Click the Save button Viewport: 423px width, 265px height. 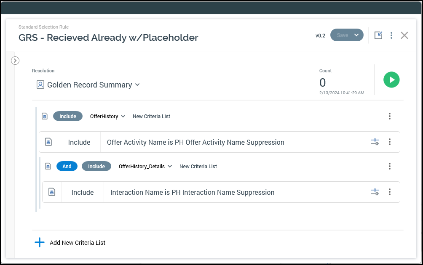(x=342, y=35)
